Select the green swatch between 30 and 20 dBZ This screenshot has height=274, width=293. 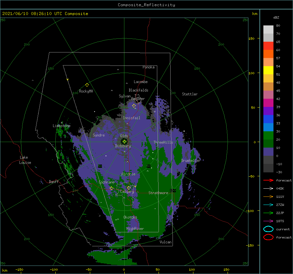click(268, 136)
